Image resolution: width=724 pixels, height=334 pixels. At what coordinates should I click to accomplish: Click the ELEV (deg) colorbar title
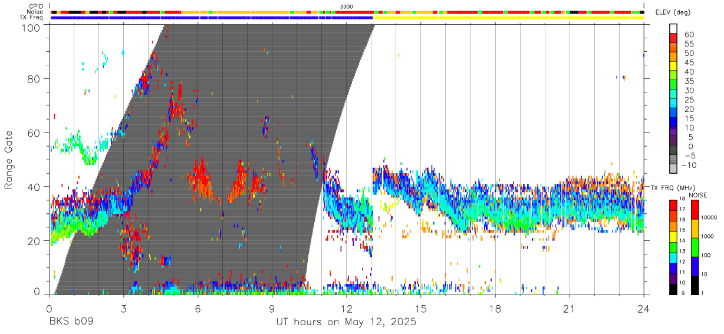[x=673, y=14]
